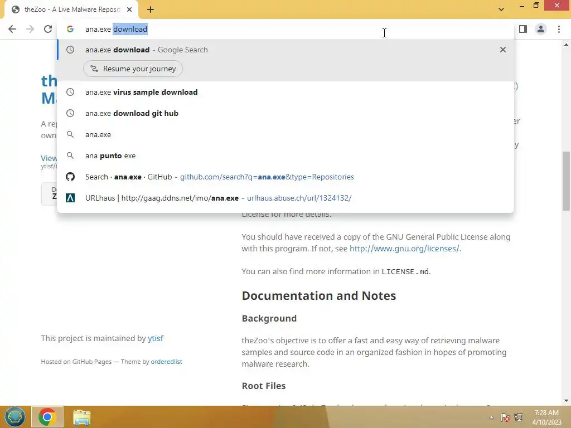The image size is (571, 428).
Task: Choose the plain 'ana.exe' suggestion
Action: pyautogui.click(x=285, y=134)
